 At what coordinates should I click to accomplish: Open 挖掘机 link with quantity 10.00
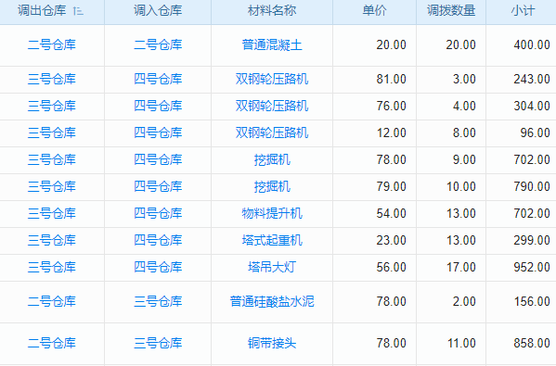[x=272, y=186]
